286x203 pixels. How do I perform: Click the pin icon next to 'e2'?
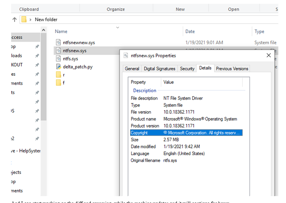(x=37, y=139)
